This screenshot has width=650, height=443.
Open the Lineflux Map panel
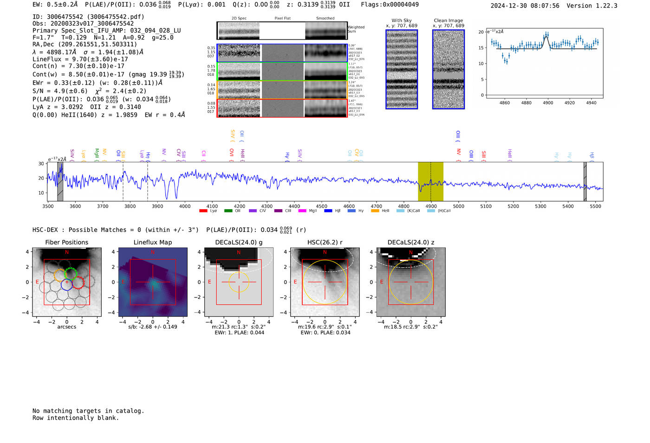point(153,282)
